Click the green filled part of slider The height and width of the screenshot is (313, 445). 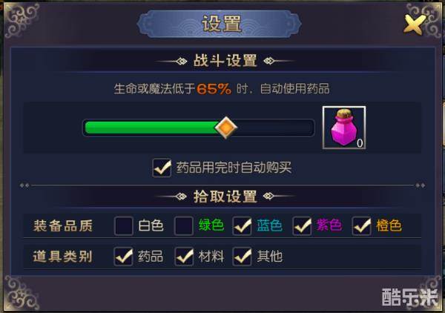[151, 128]
